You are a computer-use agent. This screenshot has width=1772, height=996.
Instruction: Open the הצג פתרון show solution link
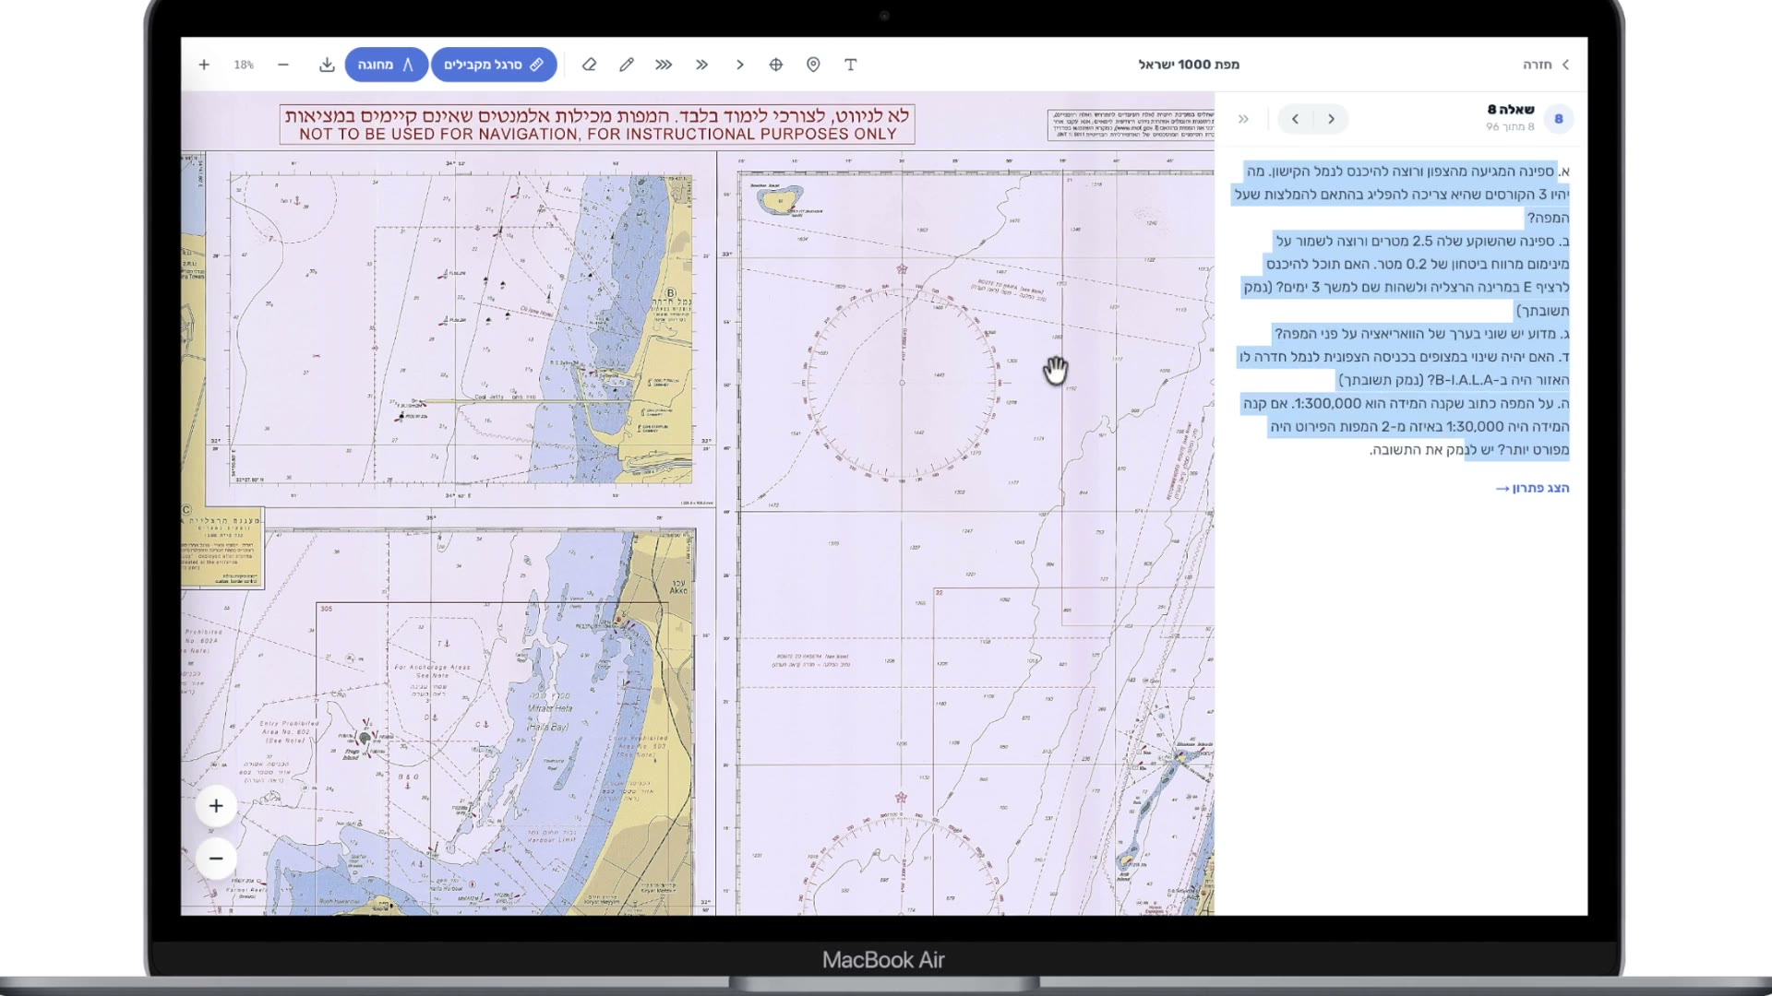click(x=1532, y=488)
